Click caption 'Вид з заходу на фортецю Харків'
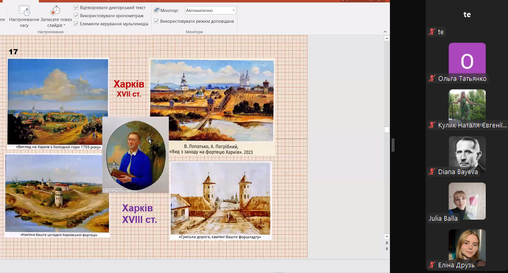This screenshot has width=508, height=273. (211, 152)
